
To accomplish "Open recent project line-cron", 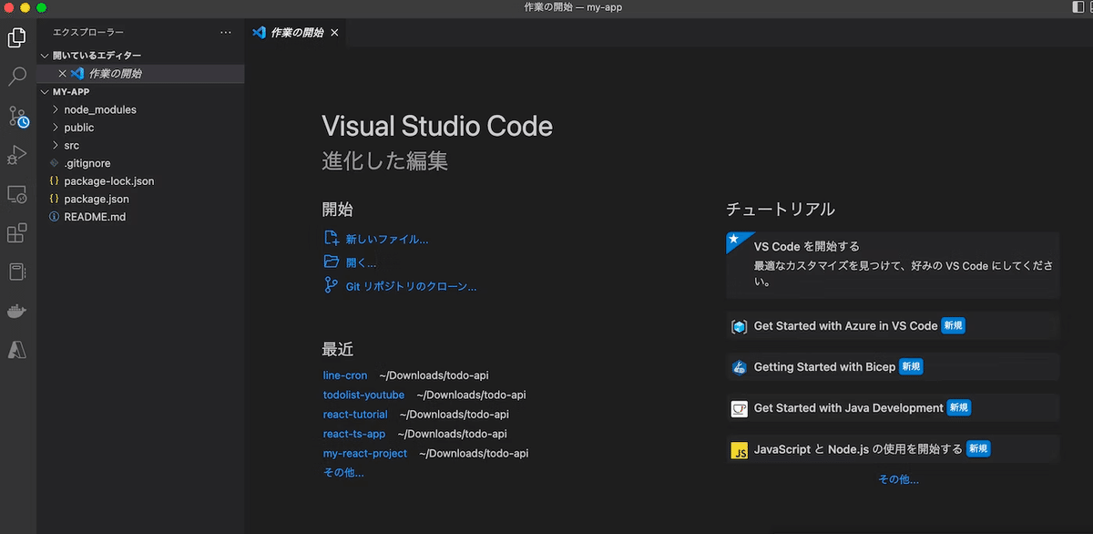I will 345,375.
